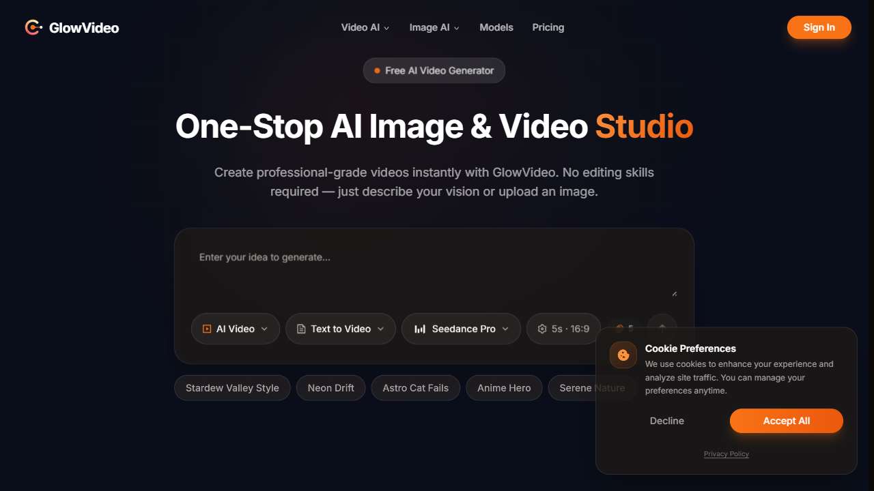Image resolution: width=874 pixels, height=491 pixels.
Task: Open the Pricing page
Action: pos(548,27)
